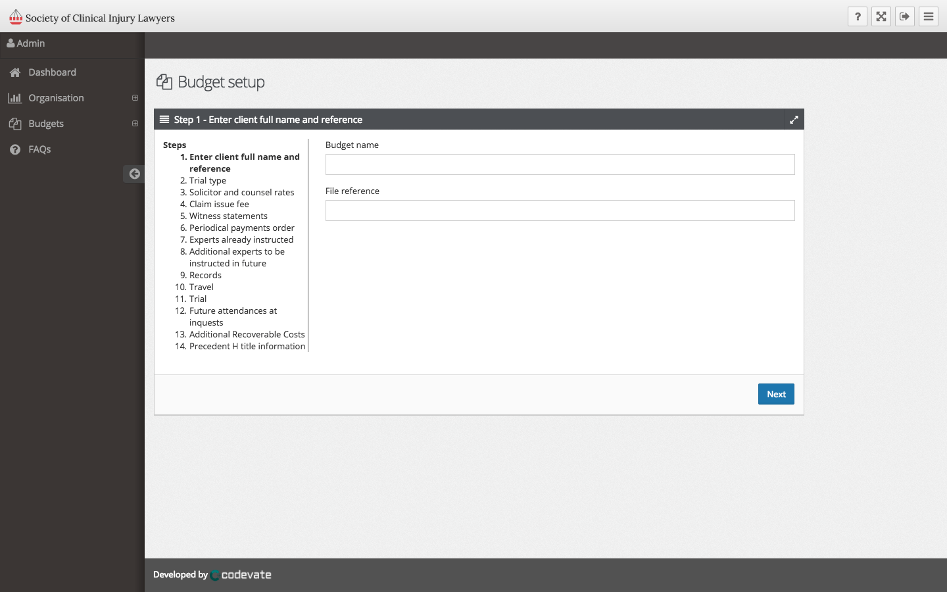Click the Admin username label
947x592 pixels.
(31, 43)
